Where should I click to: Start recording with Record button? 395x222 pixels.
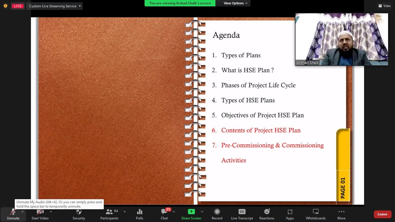tap(217, 214)
